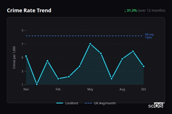Toggle the Lindford legend entry
The image size is (172, 114).
point(67,103)
